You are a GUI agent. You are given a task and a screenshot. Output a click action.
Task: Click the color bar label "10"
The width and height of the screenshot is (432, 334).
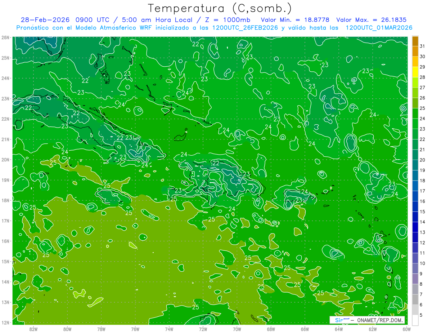point(423,263)
